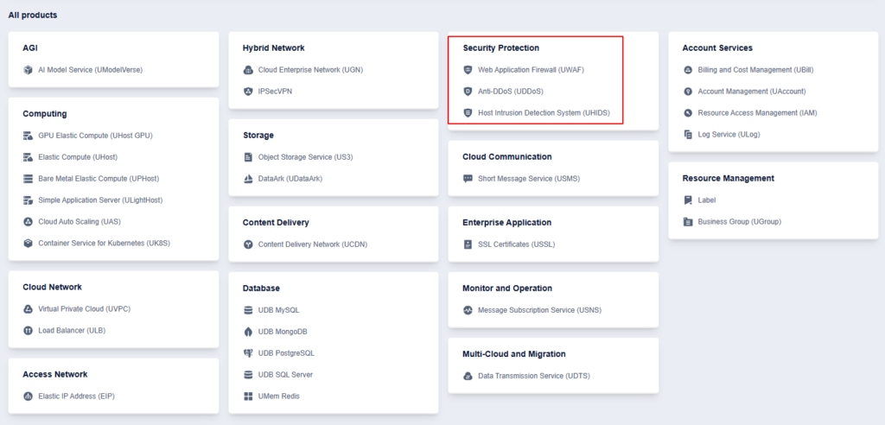Click the Log Service document icon

click(688, 135)
